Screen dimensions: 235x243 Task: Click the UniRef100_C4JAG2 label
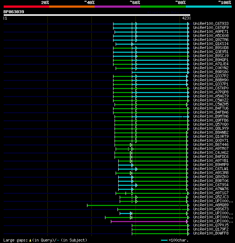211,152
